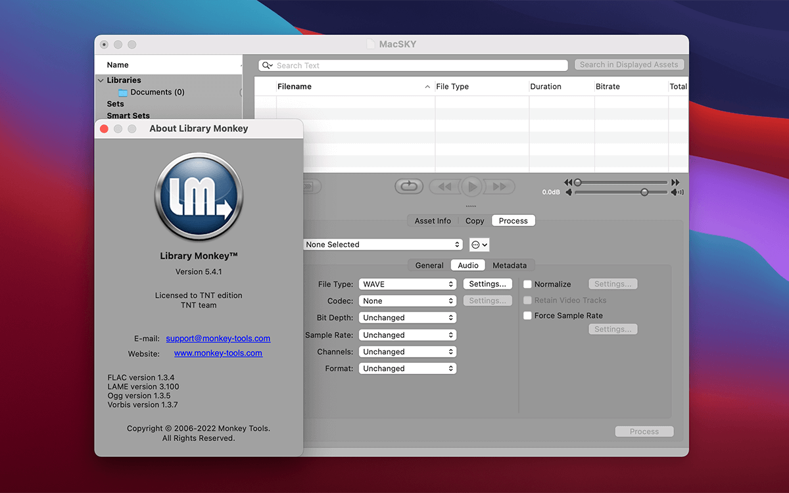Click the 'Ogg version 1.3.5' text
The image size is (789, 493).
coord(139,396)
